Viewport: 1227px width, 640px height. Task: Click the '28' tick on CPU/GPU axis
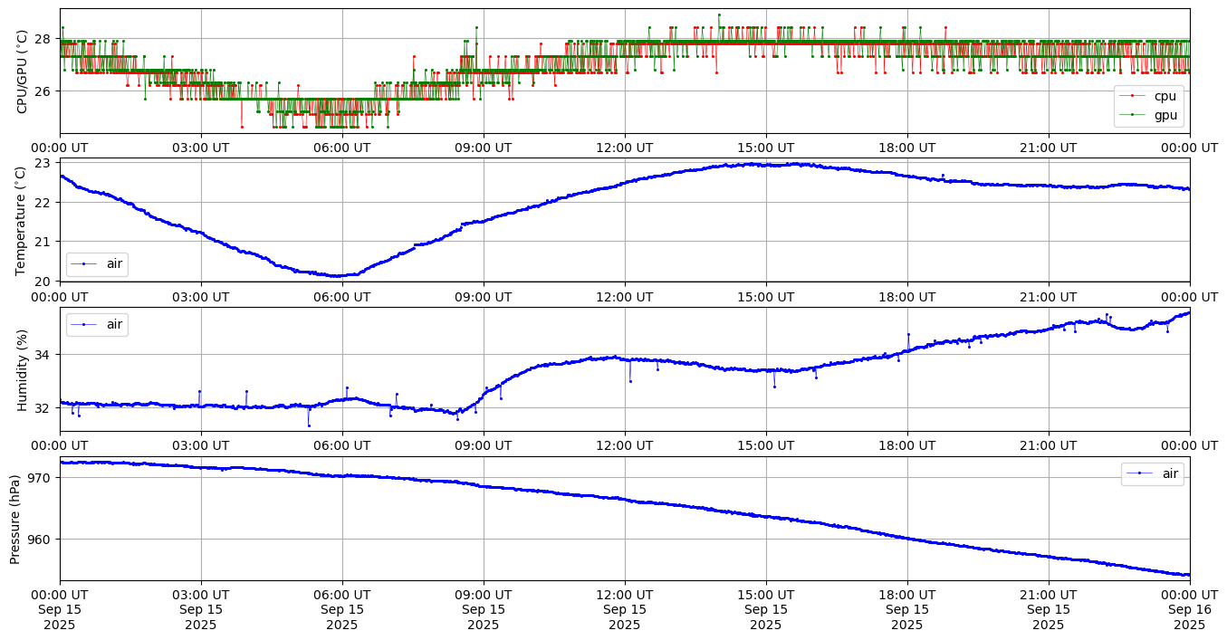tap(45, 39)
